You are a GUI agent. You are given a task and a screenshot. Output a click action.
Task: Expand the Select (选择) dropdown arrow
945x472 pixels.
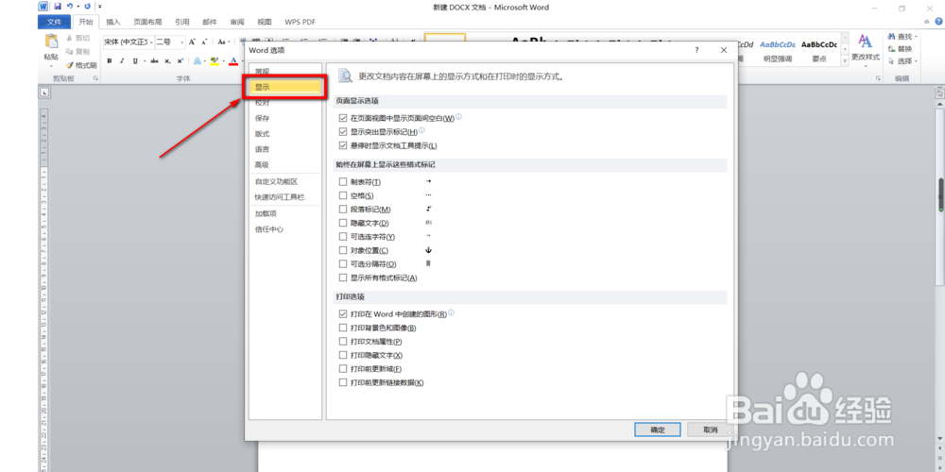click(916, 60)
